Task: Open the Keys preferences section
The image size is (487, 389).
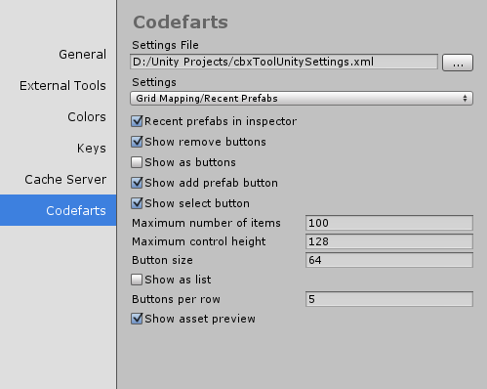Action: [x=92, y=149]
